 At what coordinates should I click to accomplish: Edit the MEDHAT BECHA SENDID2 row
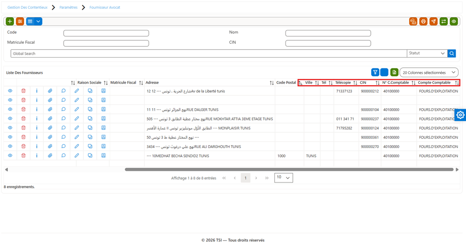pyautogui.click(x=76, y=155)
